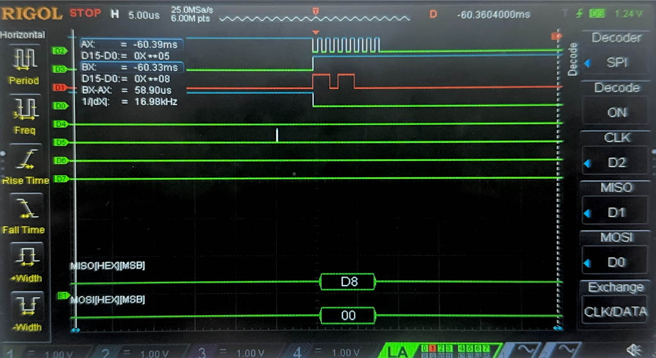
Task: Select the Period measurement icon
Action: click(x=24, y=59)
